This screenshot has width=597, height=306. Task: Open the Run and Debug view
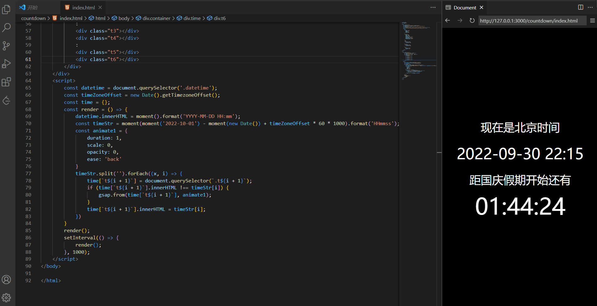click(6, 64)
